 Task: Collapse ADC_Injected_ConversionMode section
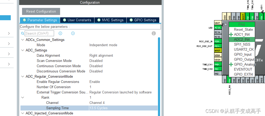(23, 113)
